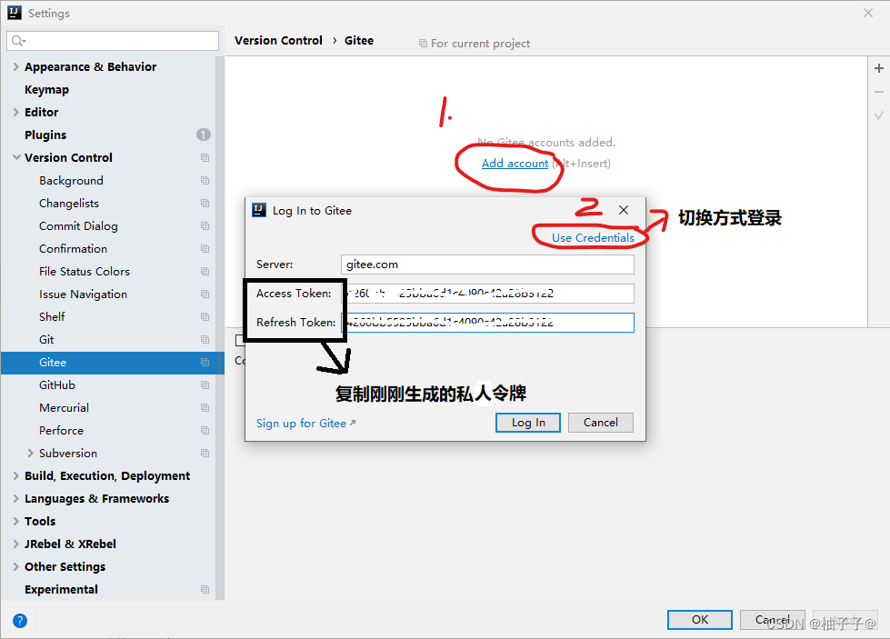890x639 pixels.
Task: Expand JRebel & XRebel section
Action: point(15,544)
